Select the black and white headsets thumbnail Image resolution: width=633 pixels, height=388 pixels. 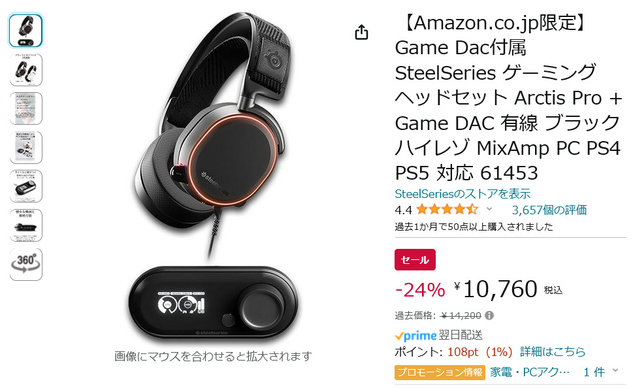coord(26,69)
